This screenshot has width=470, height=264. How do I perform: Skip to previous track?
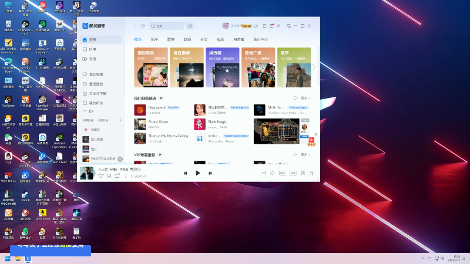(x=185, y=173)
